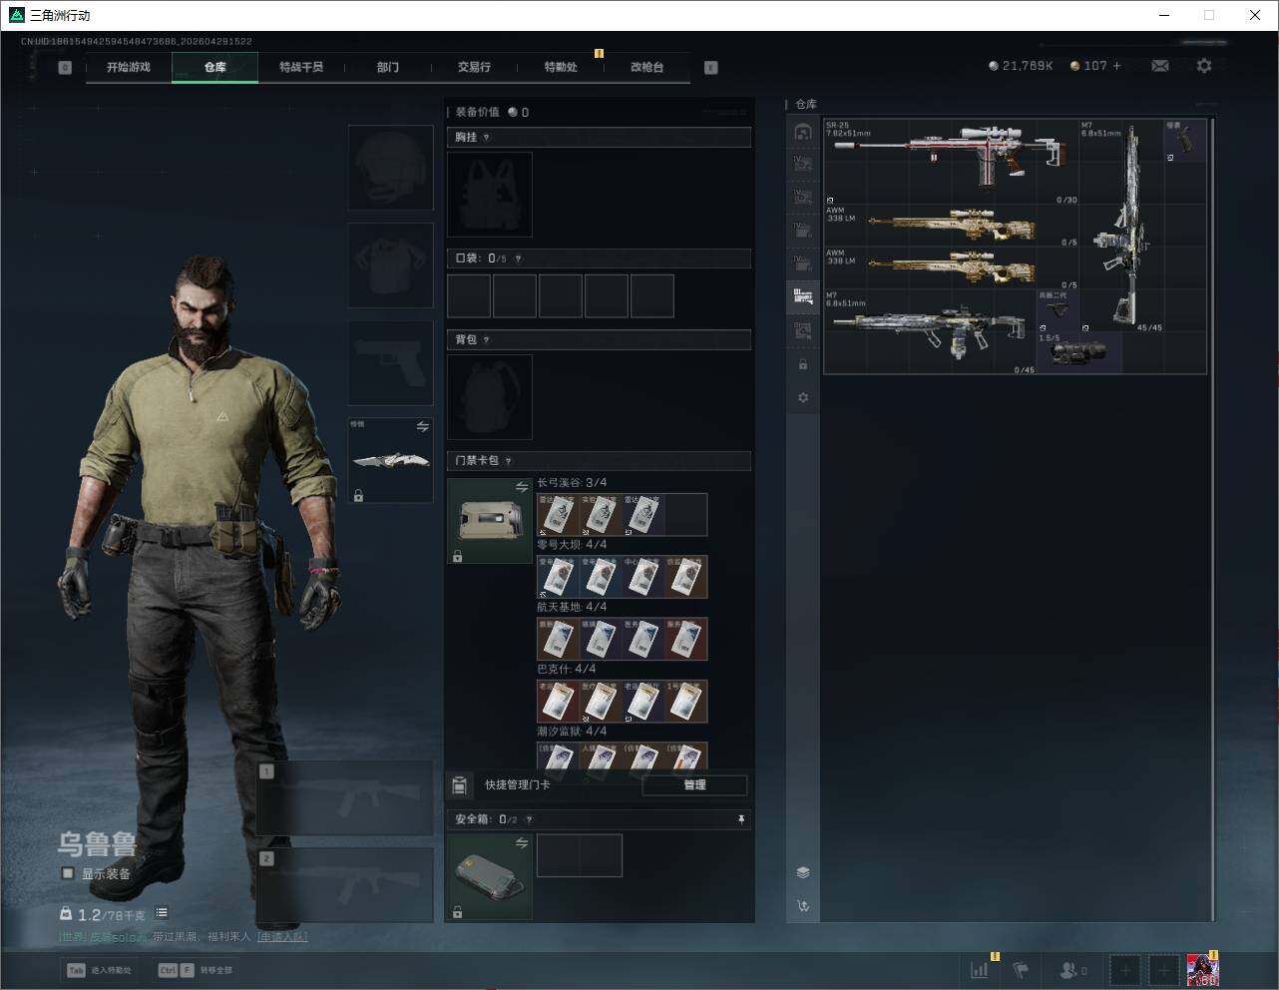The image size is (1279, 990).
Task: Open the statistics bar chart icon
Action: [980, 969]
